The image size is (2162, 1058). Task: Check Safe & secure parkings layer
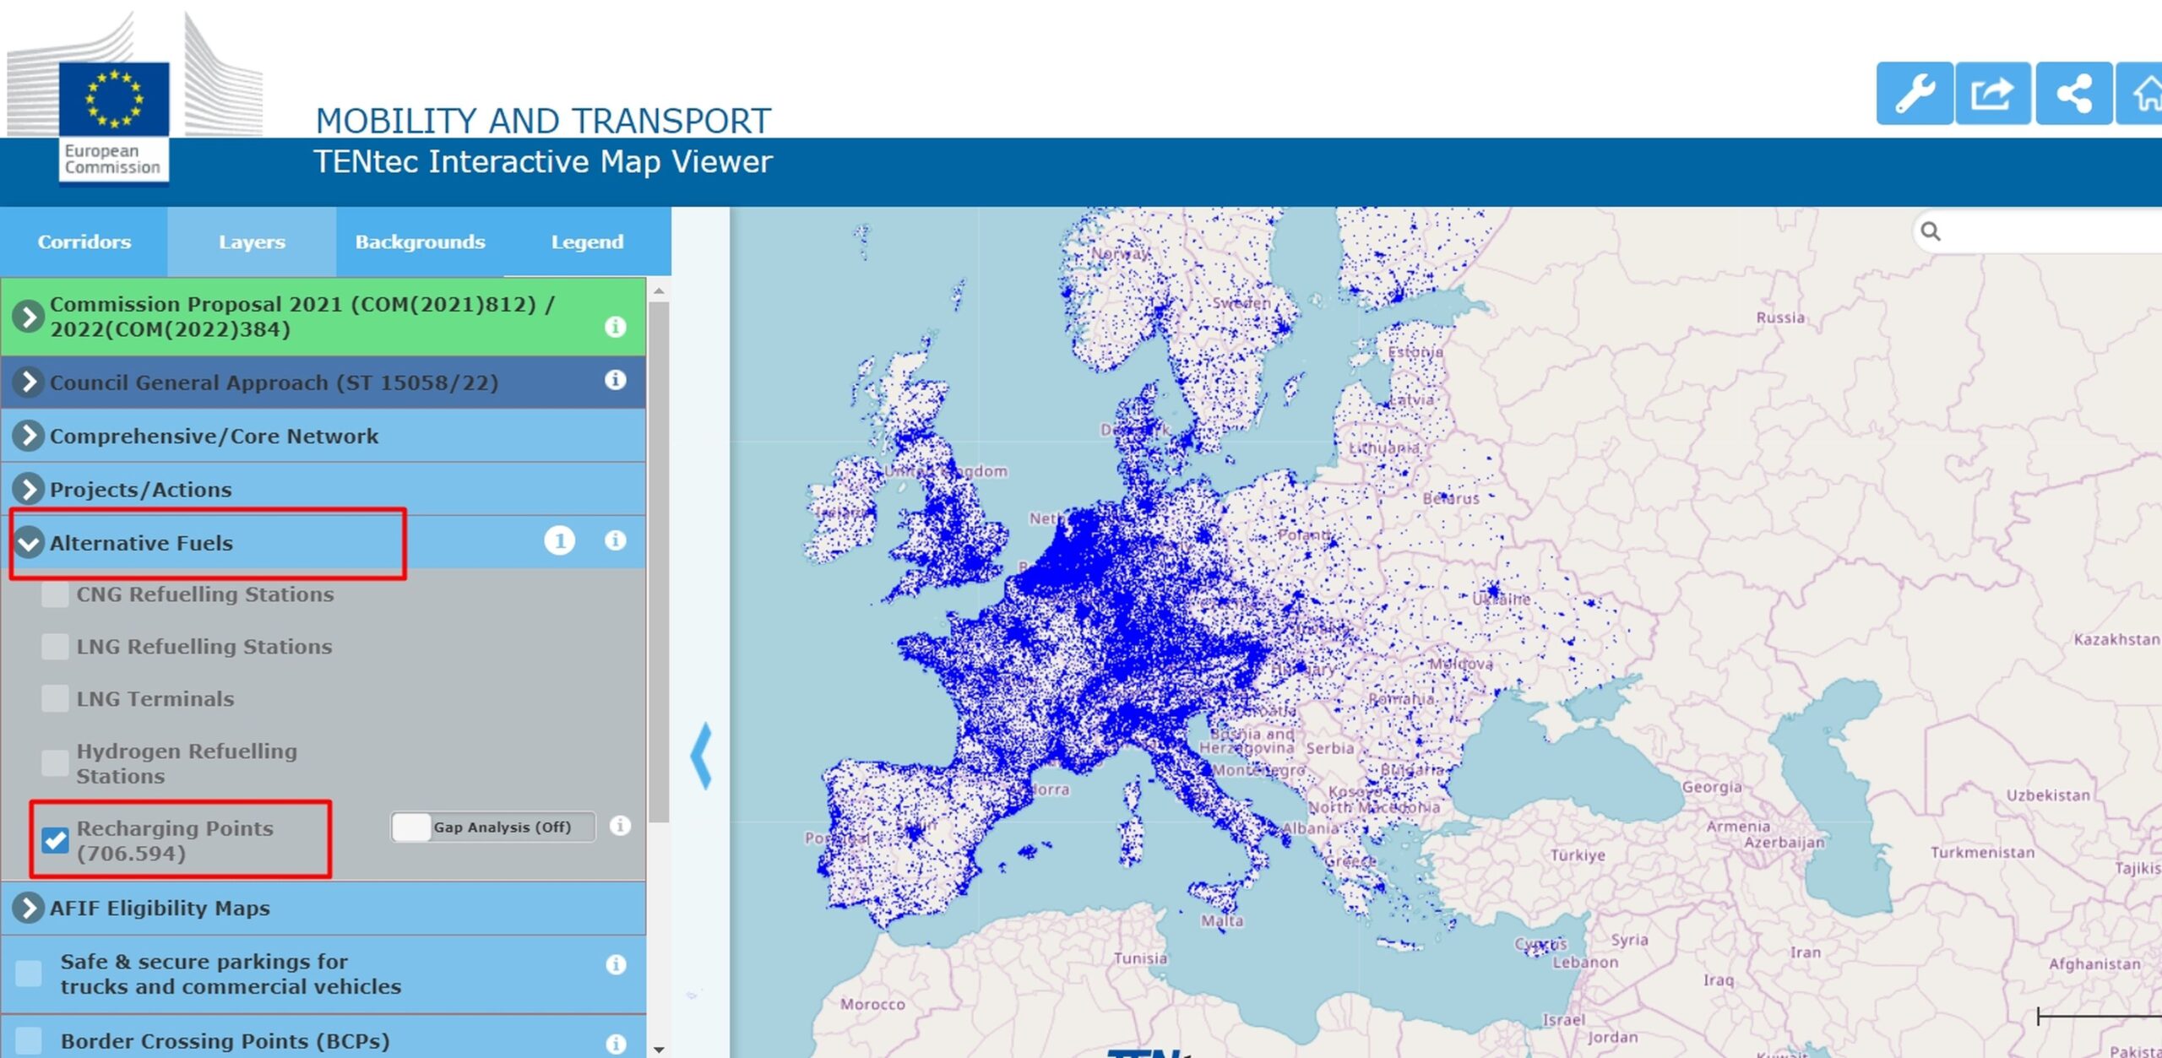pyautogui.click(x=29, y=974)
